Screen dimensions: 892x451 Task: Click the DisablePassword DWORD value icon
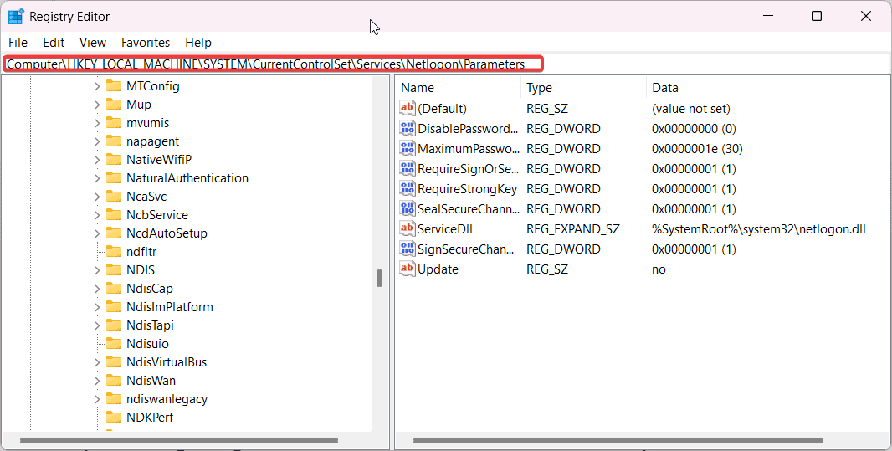tap(408, 128)
